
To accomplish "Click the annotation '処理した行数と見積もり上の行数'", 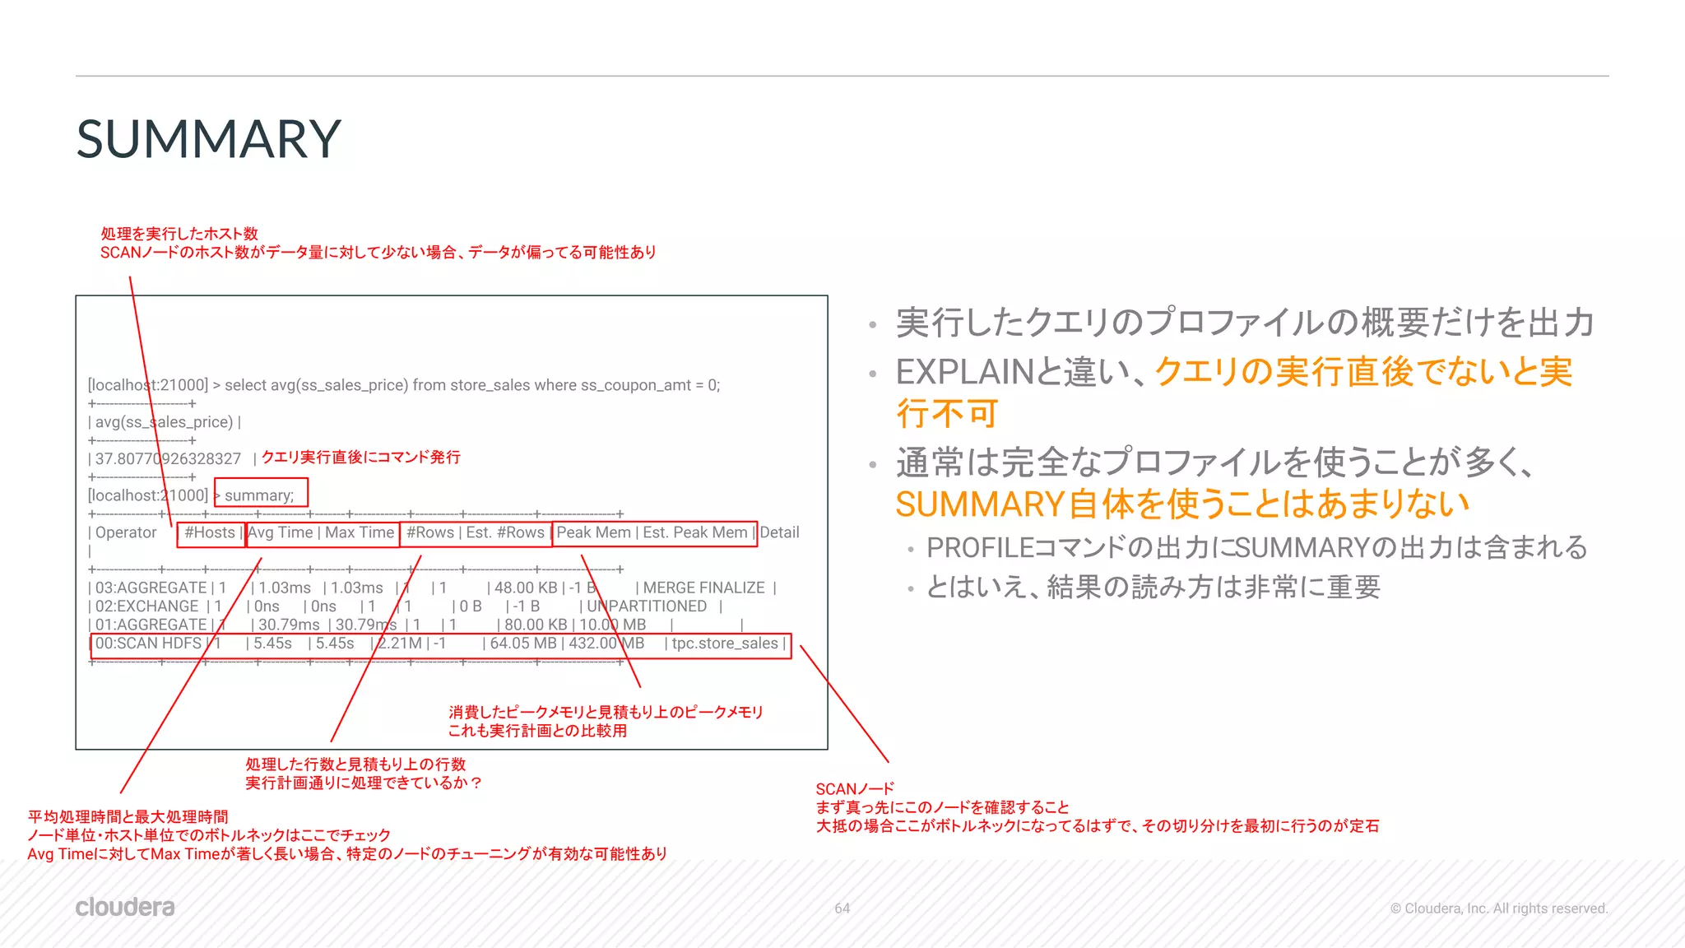I will click(x=356, y=764).
